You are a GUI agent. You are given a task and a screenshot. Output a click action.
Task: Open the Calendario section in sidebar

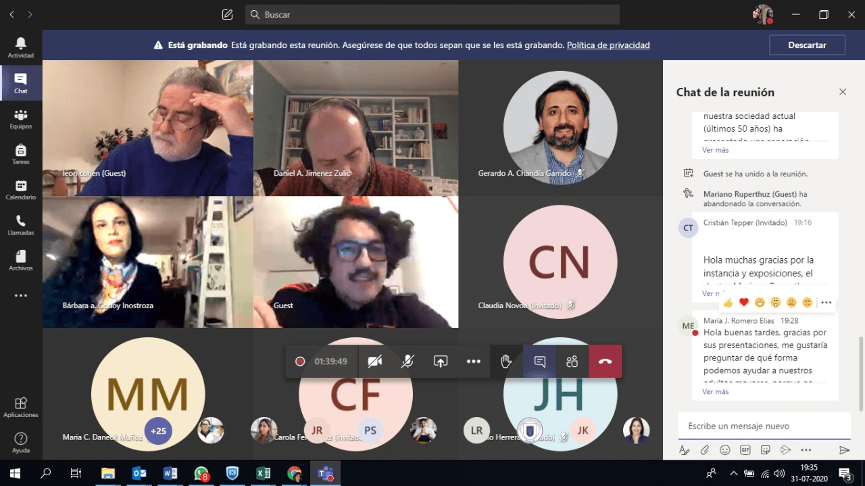[20, 189]
